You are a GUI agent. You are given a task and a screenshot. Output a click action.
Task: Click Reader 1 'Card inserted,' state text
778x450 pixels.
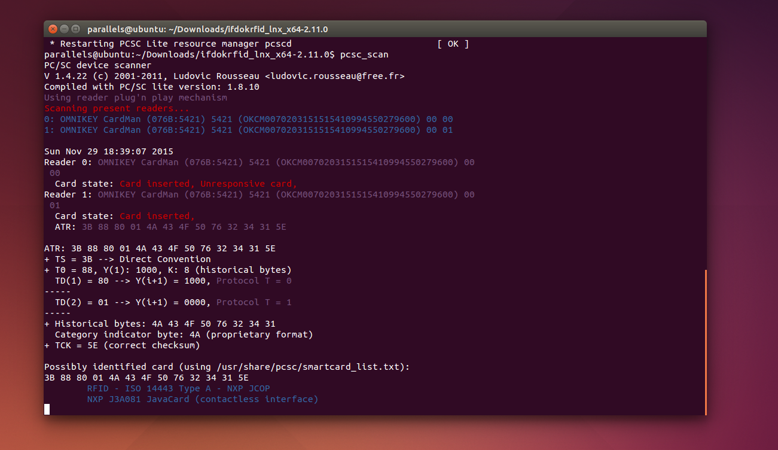[157, 216]
